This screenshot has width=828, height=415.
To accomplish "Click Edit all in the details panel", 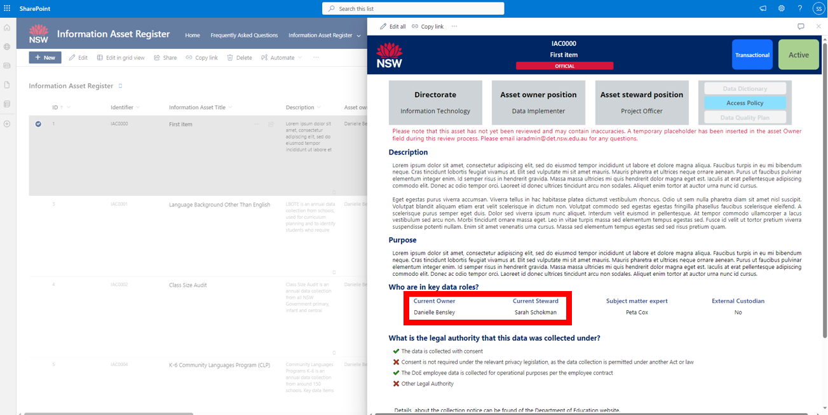I will [393, 27].
